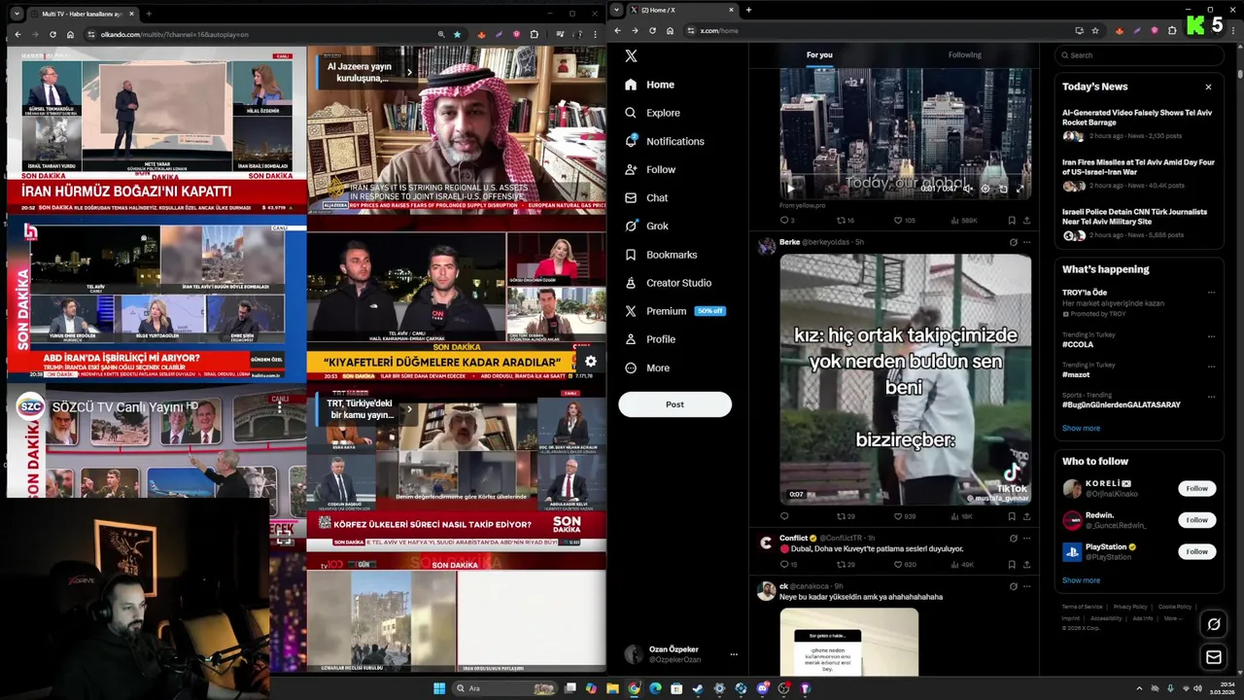Open Home in X sidebar

(x=650, y=85)
